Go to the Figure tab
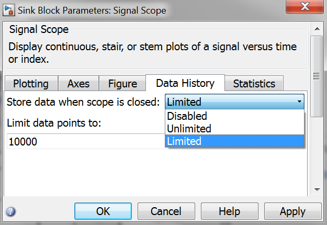Image resolution: width=327 pixels, height=225 pixels. click(x=122, y=83)
